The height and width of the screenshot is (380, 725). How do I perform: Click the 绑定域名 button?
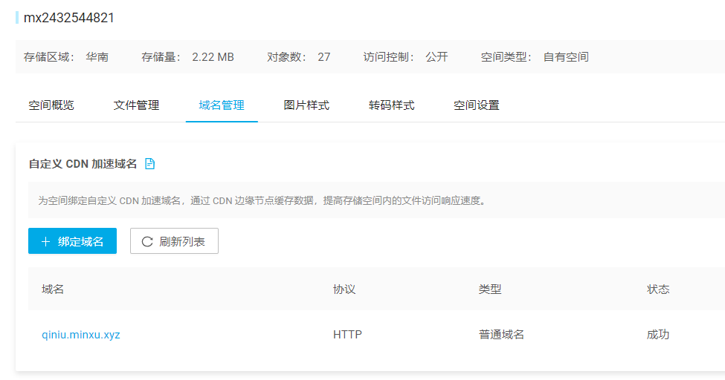click(73, 241)
